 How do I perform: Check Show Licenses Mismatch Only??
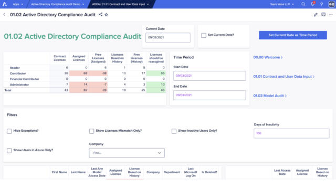pos(91,131)
